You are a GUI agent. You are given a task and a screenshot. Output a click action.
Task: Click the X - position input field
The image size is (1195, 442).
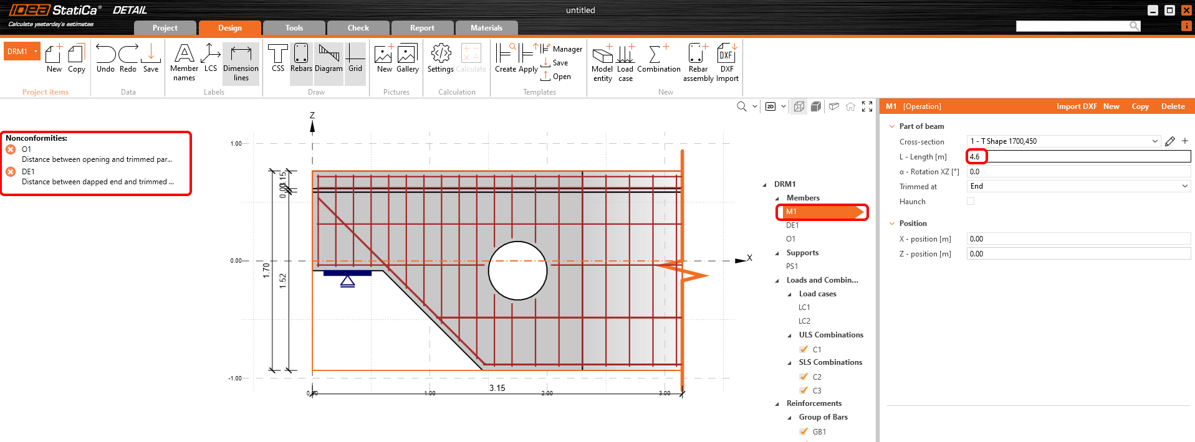[1078, 239]
